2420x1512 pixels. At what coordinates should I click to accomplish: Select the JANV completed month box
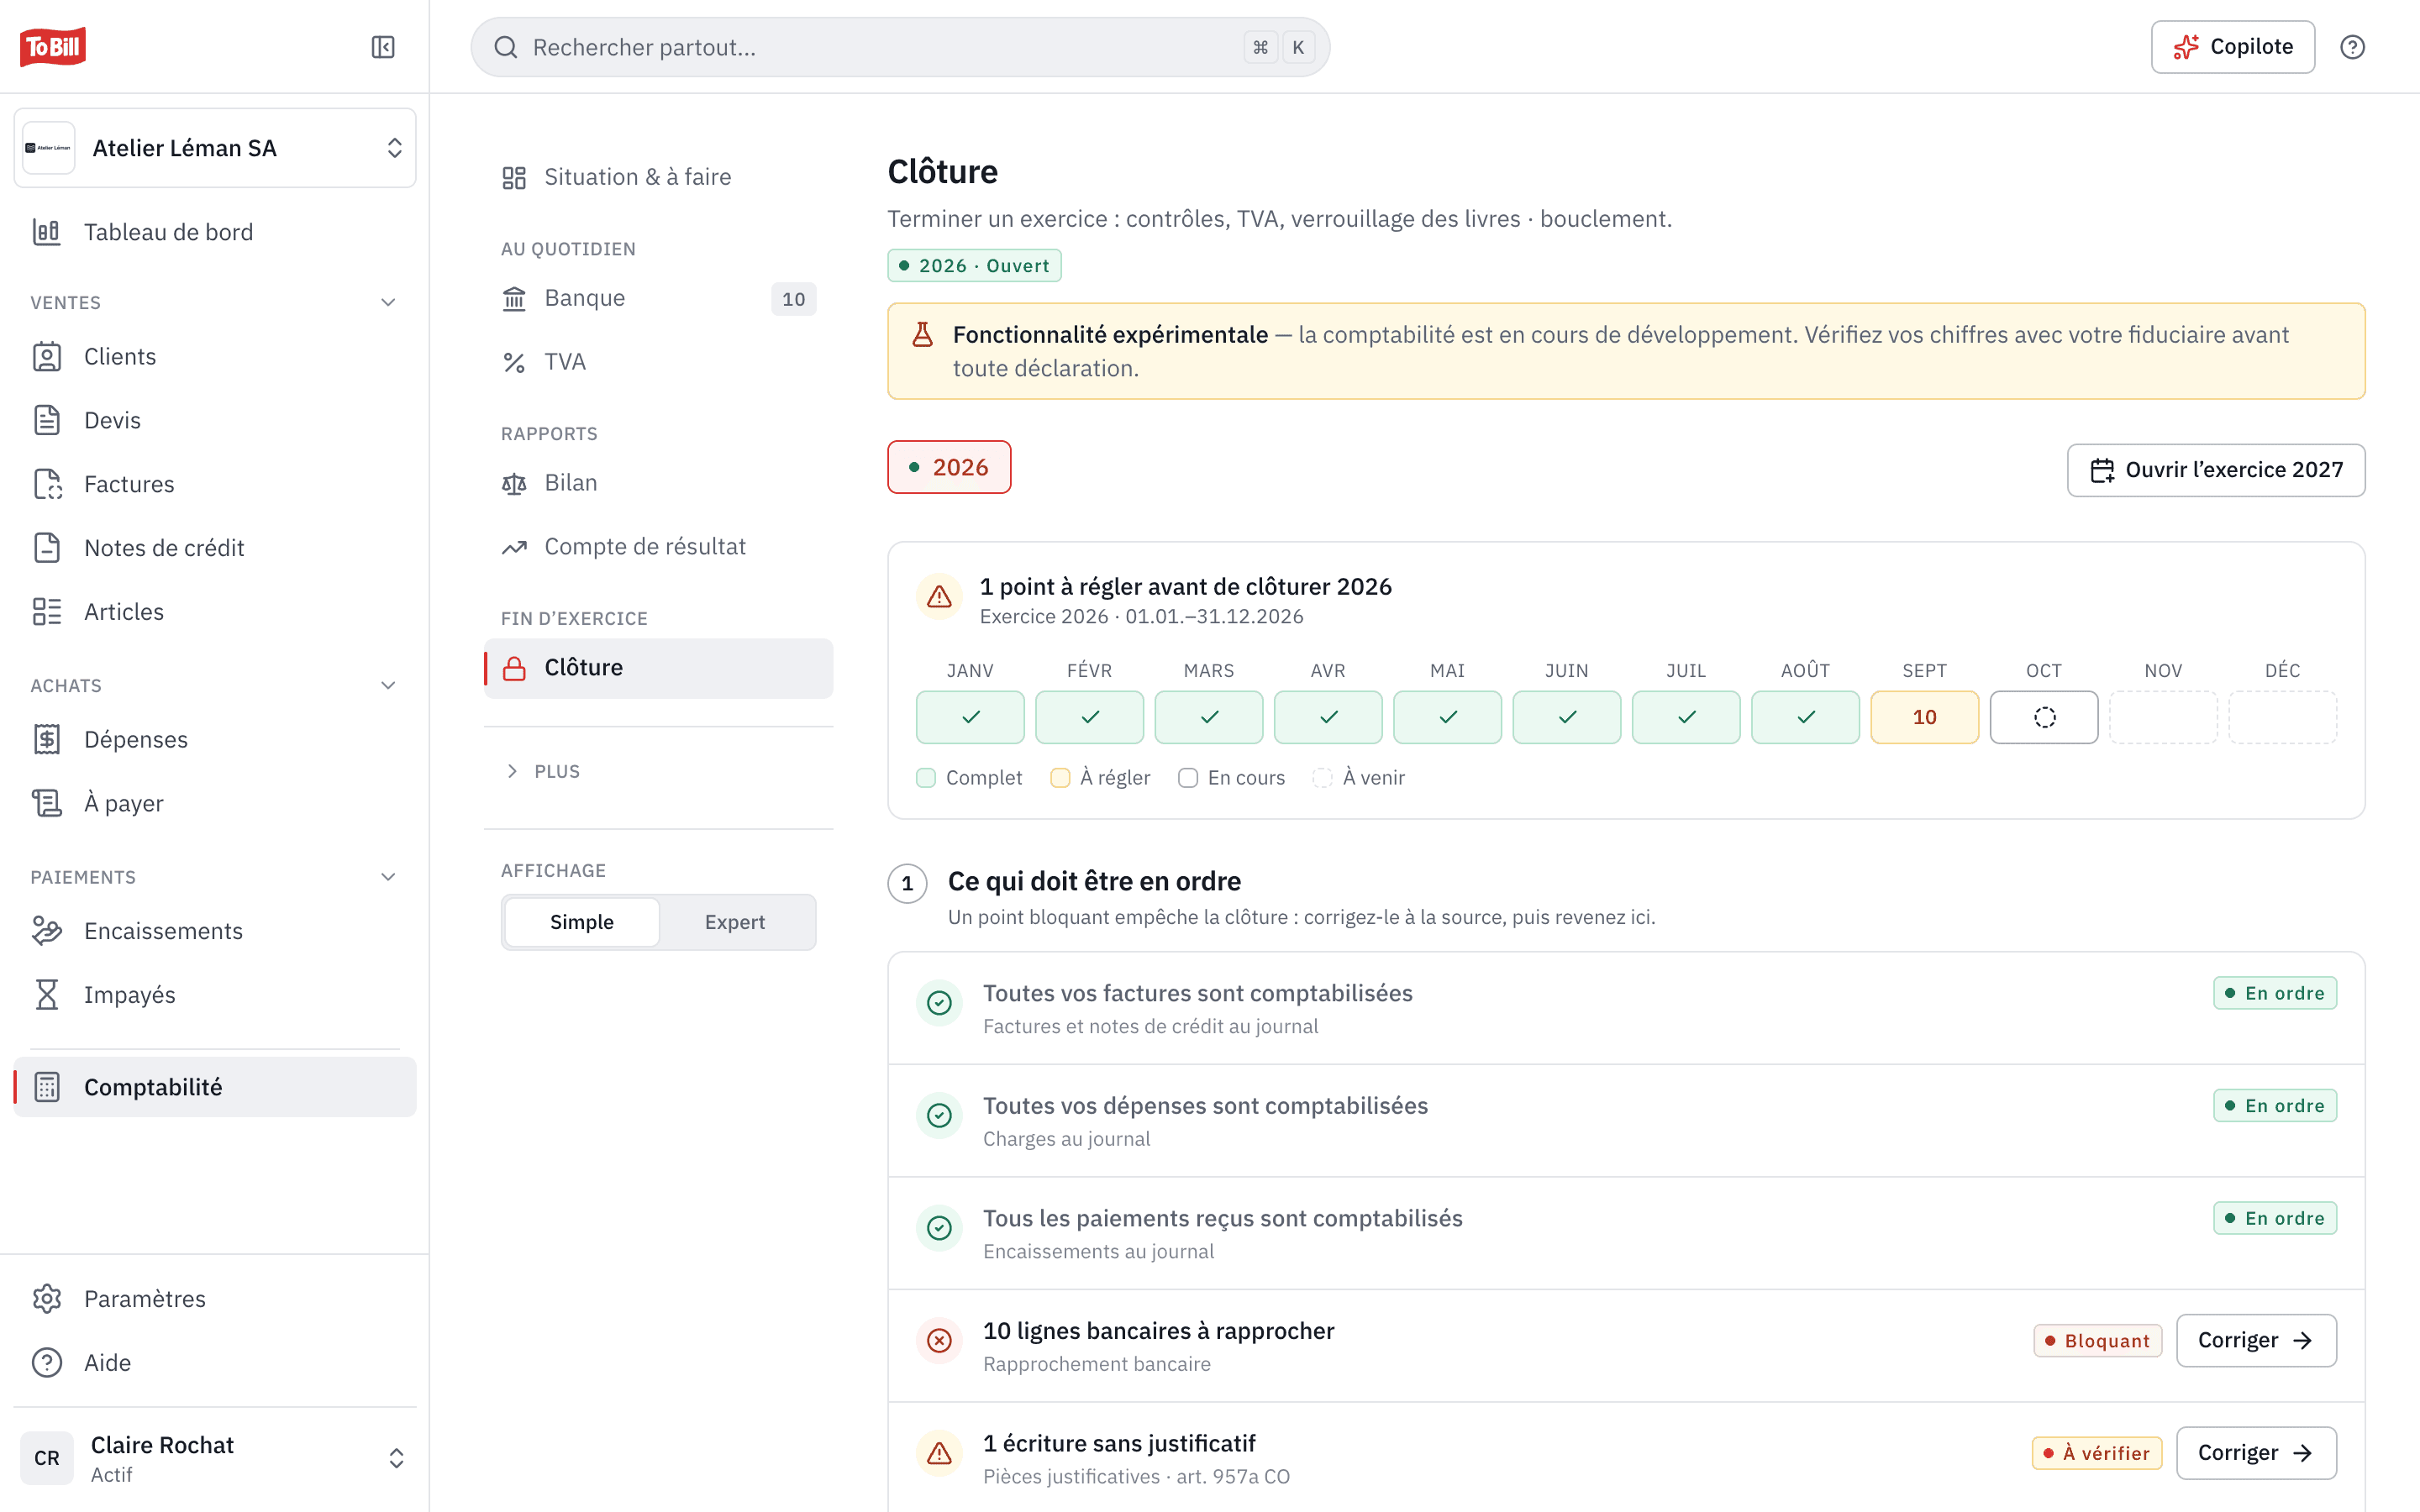click(970, 717)
